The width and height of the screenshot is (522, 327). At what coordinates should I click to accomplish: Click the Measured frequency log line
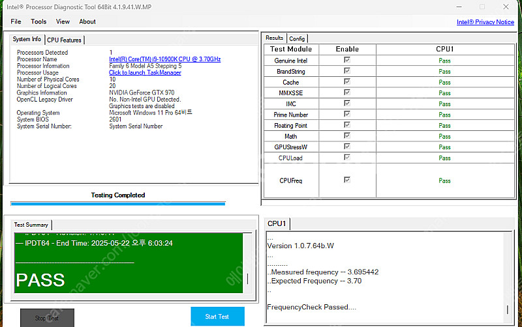tap(322, 272)
